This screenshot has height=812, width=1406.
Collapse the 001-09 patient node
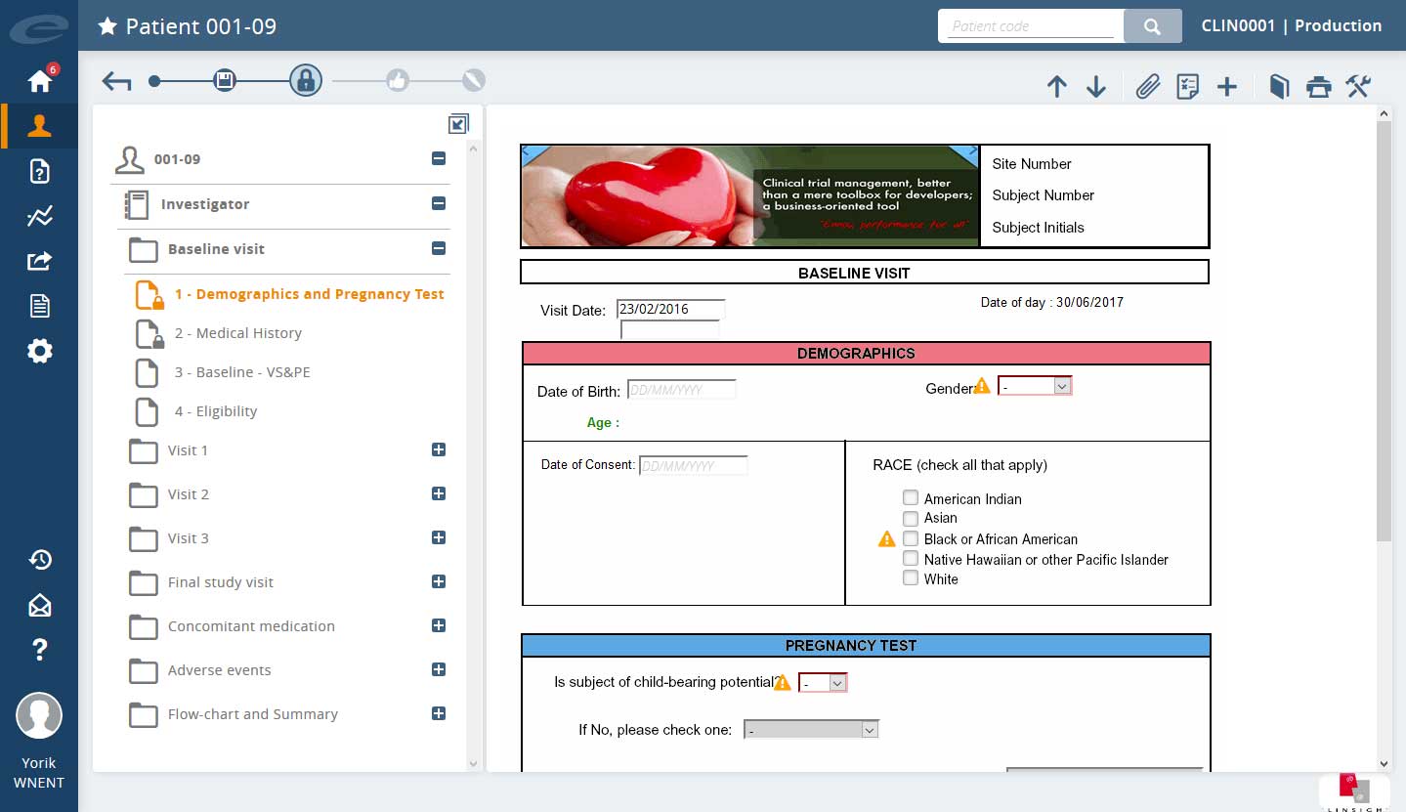point(439,158)
